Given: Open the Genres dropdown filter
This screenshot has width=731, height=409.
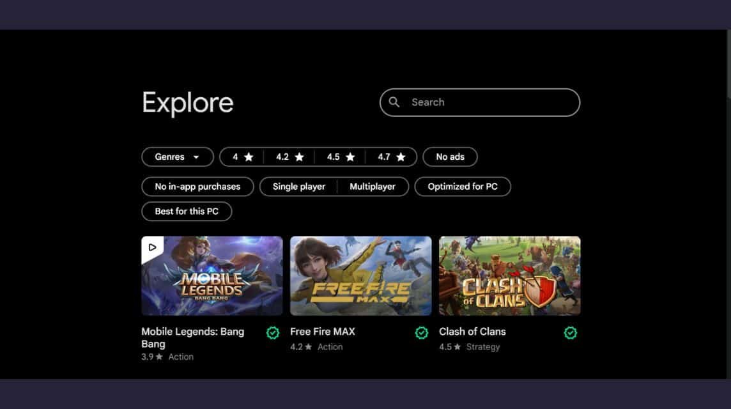Looking at the screenshot, I should [x=177, y=157].
